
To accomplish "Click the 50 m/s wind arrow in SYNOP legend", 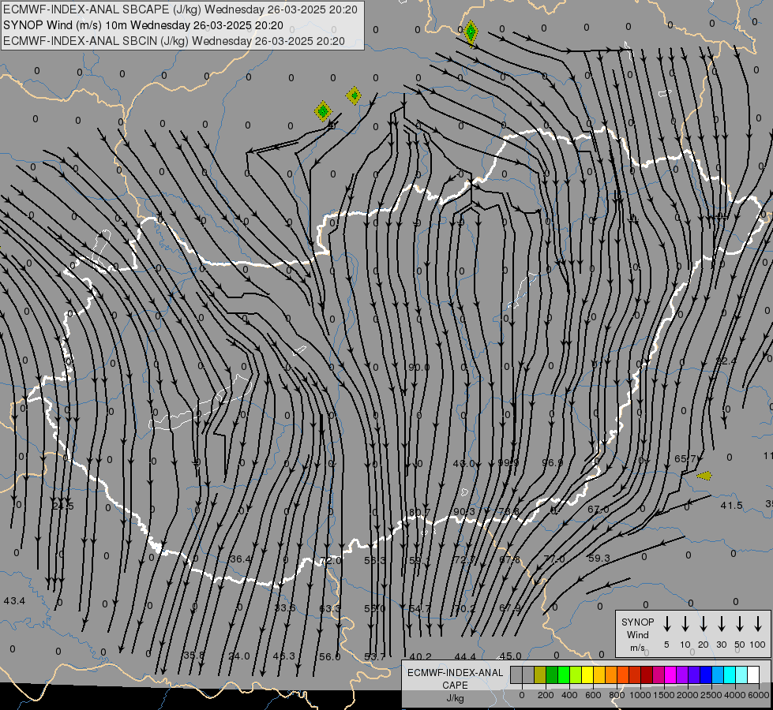I will click(x=740, y=624).
